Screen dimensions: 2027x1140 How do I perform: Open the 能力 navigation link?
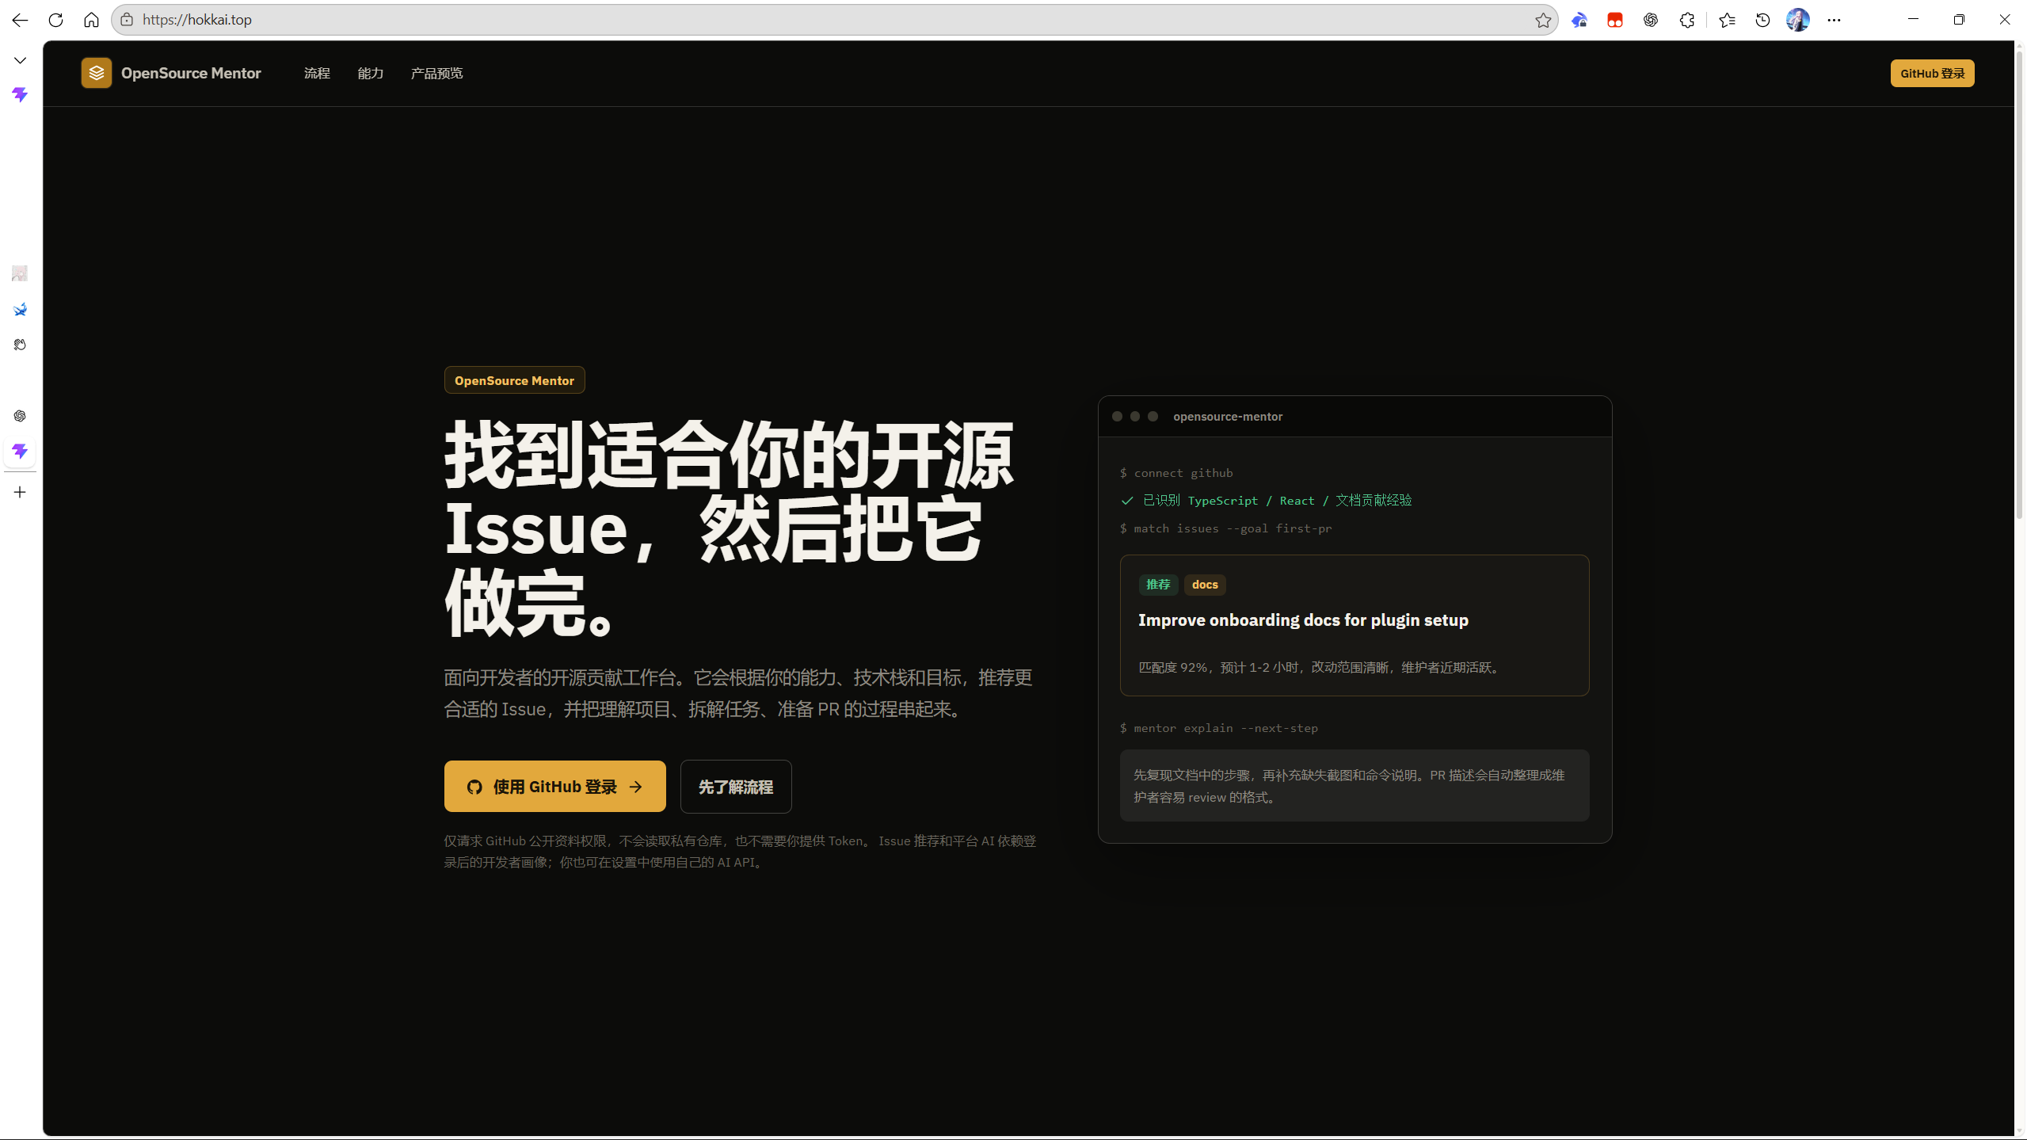(x=370, y=73)
